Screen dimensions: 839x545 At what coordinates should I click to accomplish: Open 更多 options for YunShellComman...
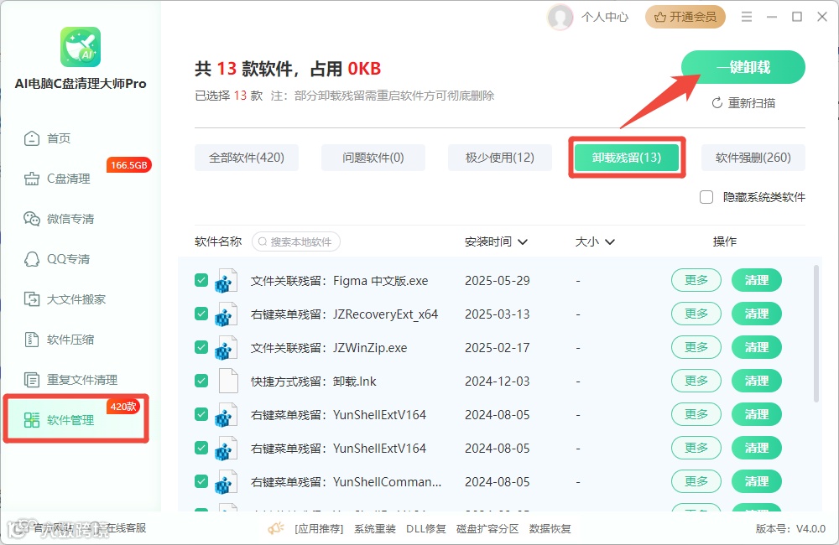pyautogui.click(x=696, y=481)
